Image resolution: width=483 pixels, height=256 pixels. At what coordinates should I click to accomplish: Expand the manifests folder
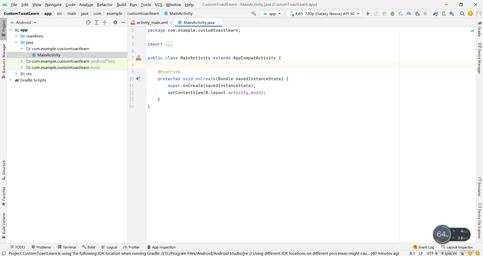coord(16,36)
